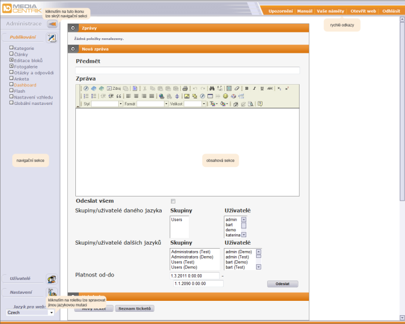Justify text alignment
The height and width of the screenshot is (324, 405).
click(x=152, y=96)
